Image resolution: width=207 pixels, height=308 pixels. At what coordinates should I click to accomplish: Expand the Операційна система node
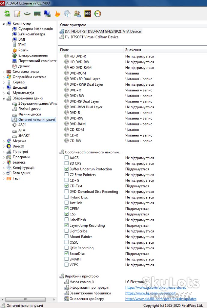(x=4, y=77)
